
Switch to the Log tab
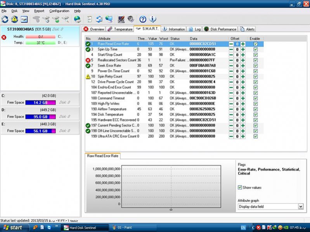[x=194, y=29]
